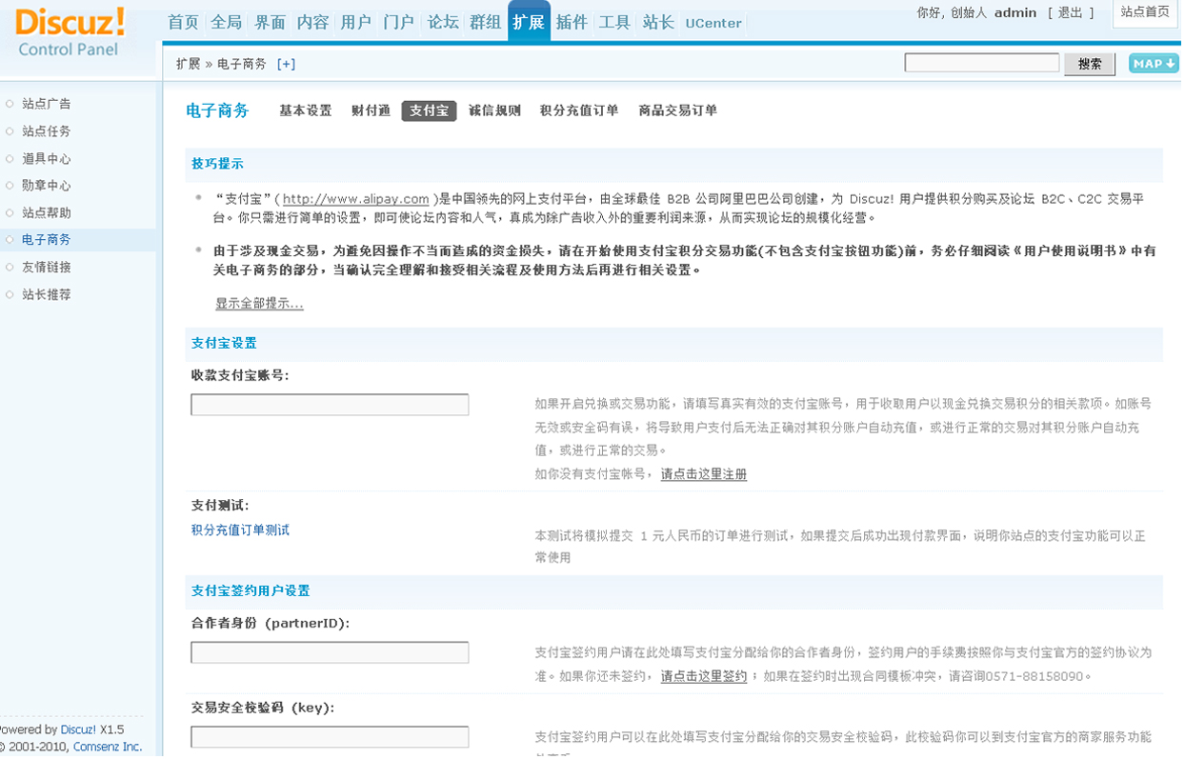Select 电子商务 in the sidebar

pos(47,240)
